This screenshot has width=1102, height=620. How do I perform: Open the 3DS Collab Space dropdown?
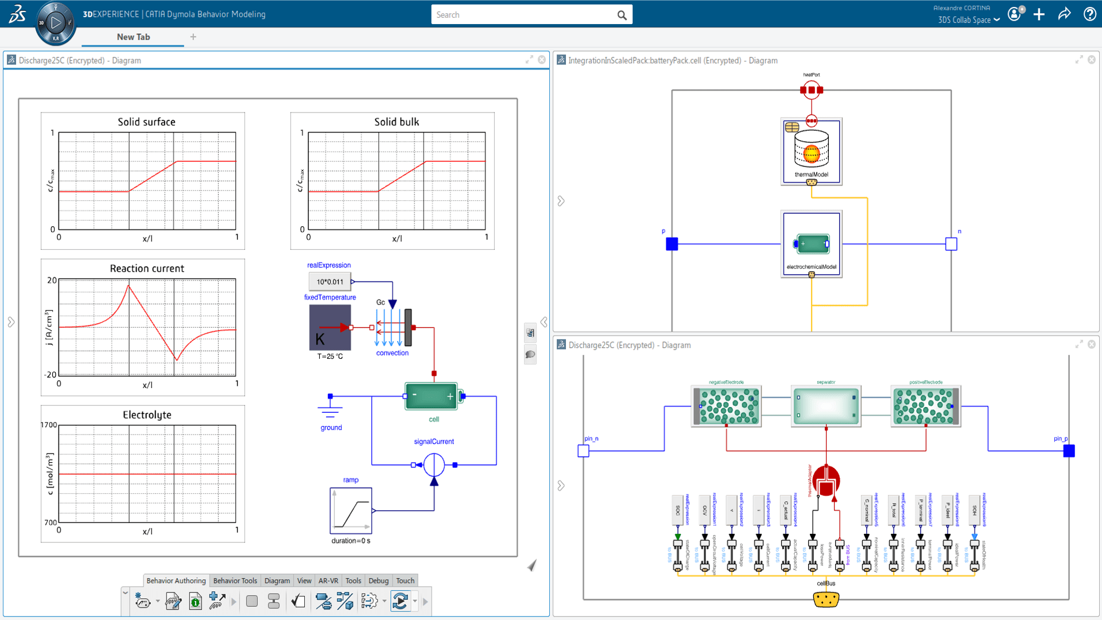click(x=969, y=20)
